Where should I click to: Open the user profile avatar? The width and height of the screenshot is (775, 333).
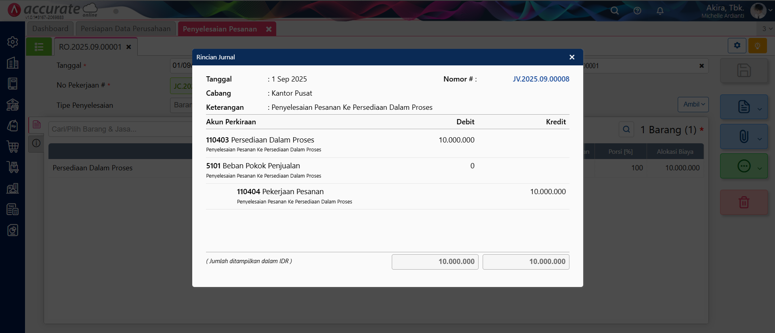tap(758, 11)
